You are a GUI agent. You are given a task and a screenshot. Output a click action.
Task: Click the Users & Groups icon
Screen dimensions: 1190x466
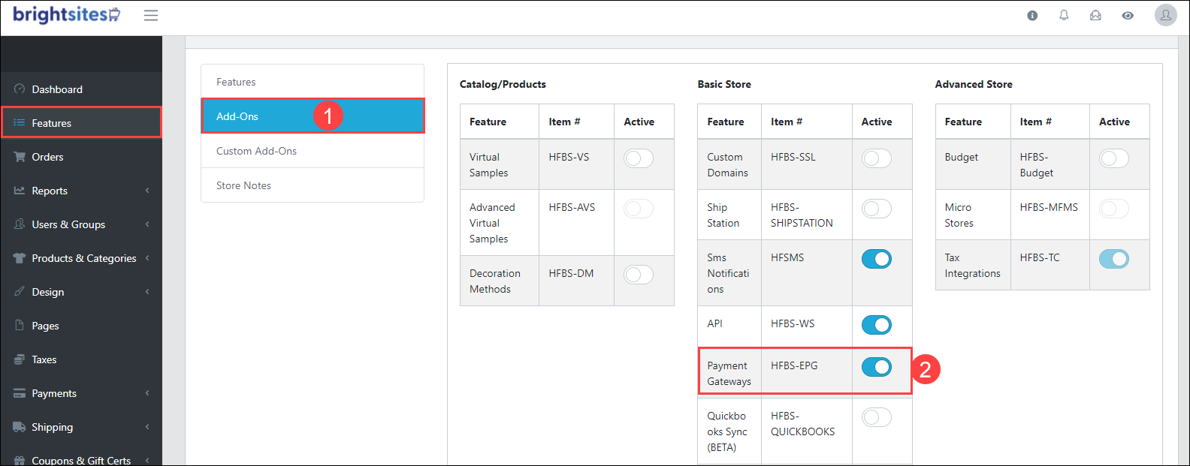pyautogui.click(x=20, y=224)
